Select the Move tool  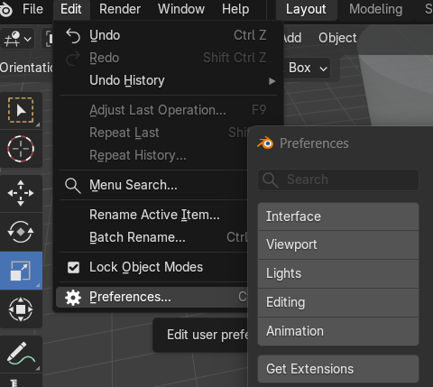click(21, 193)
